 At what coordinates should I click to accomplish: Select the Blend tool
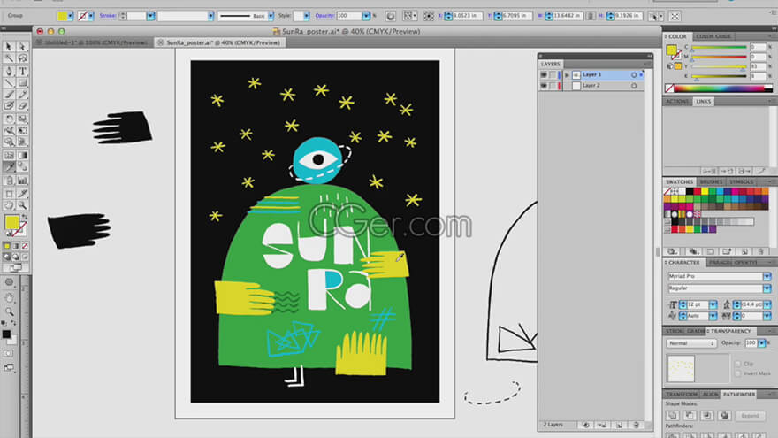22,167
